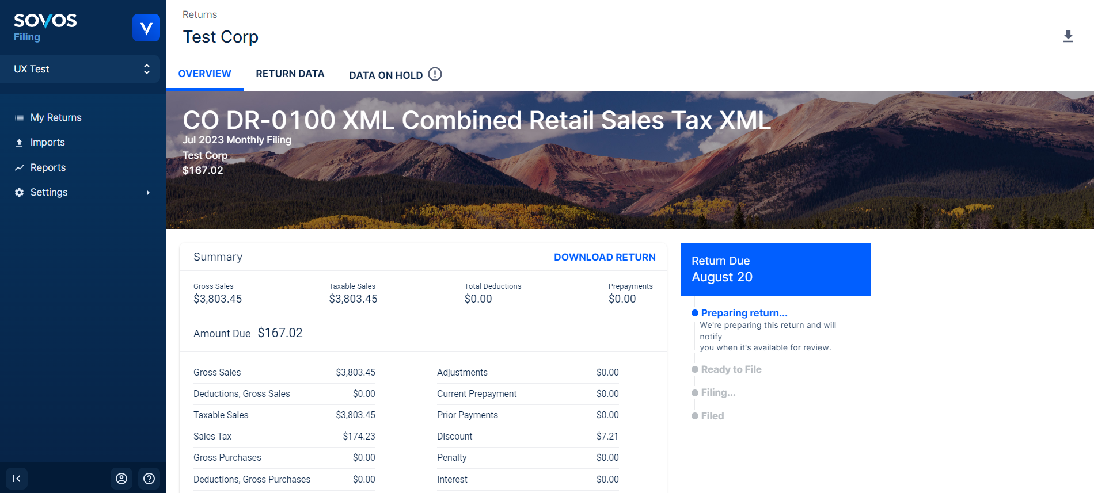Viewport: 1094px width, 493px height.
Task: Click the Reports chart icon
Action: pyautogui.click(x=19, y=168)
